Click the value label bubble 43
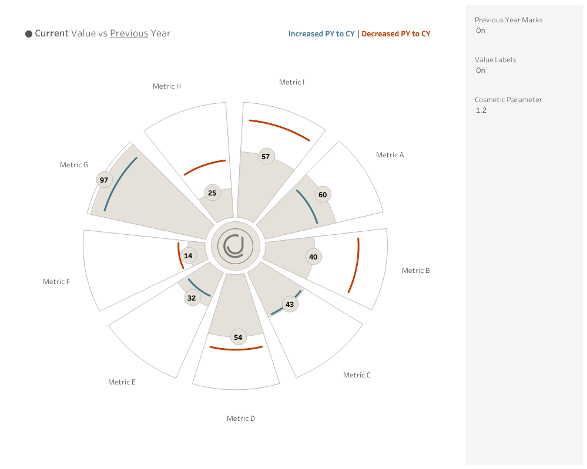The height and width of the screenshot is (469, 587). (289, 305)
